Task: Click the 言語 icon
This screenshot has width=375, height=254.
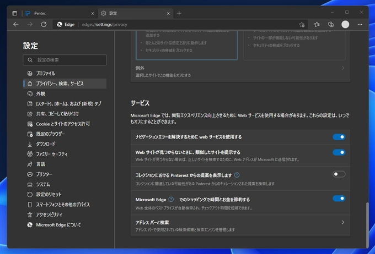Action: point(30,164)
